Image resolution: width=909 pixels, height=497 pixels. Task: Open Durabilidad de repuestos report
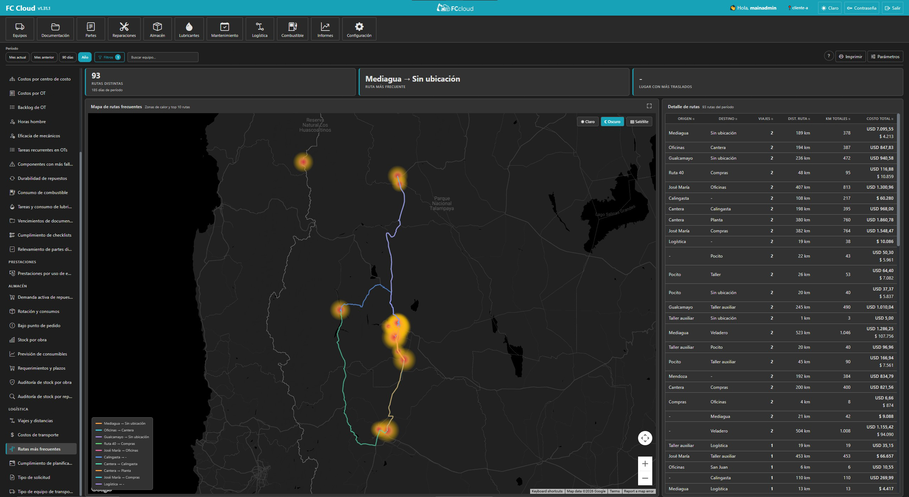click(x=41, y=178)
